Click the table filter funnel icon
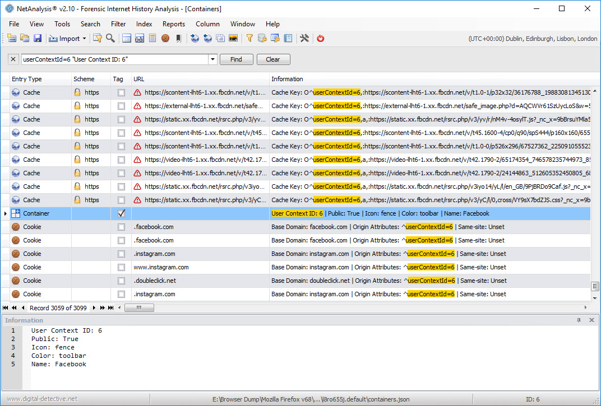This screenshot has width=601, height=406. 98,38
